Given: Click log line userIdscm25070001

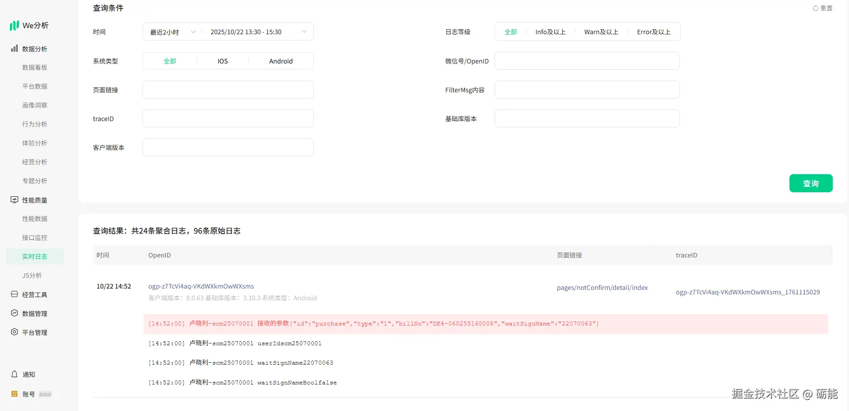Looking at the screenshot, I should (235, 343).
